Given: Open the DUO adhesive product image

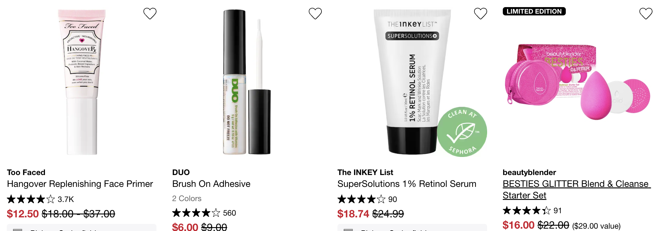Looking at the screenshot, I should 247,82.
